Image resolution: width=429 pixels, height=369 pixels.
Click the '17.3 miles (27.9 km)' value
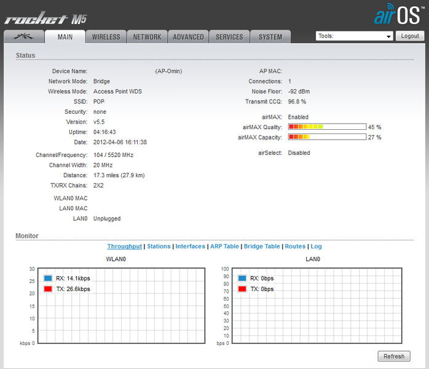tap(119, 175)
